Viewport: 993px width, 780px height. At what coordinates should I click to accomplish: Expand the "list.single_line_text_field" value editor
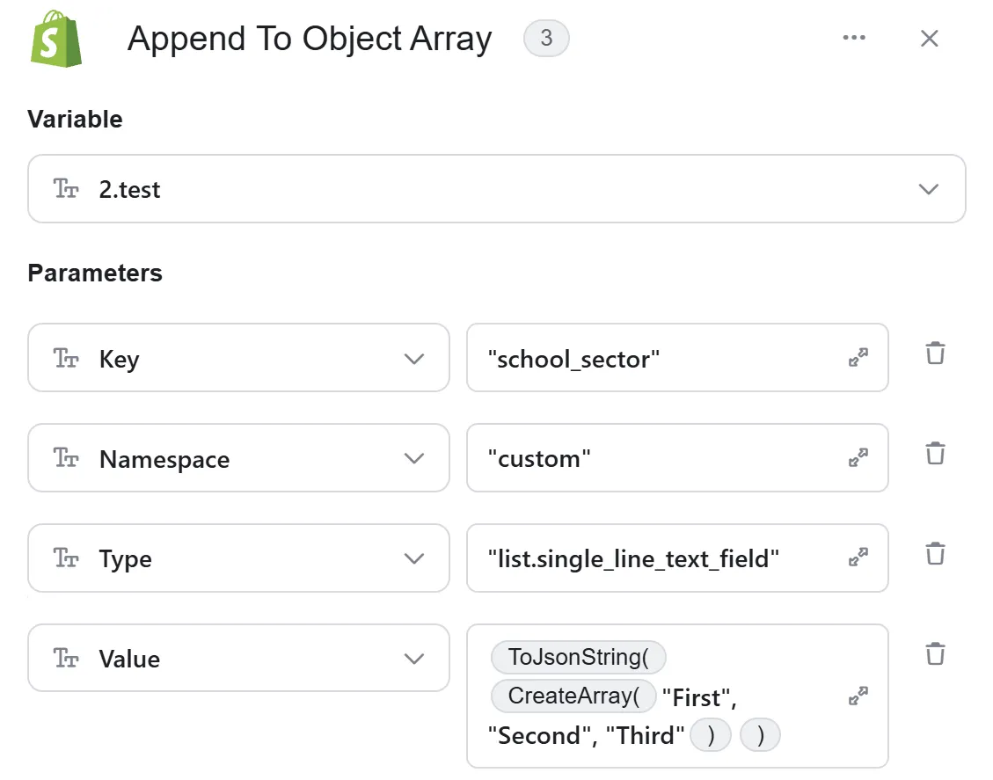858,558
